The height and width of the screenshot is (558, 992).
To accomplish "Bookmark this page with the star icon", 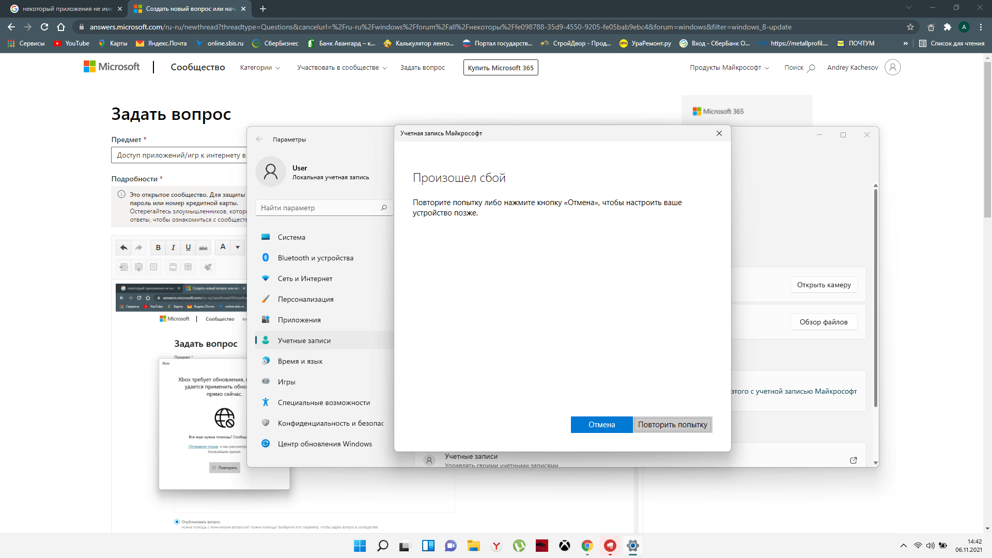I will coord(910,27).
